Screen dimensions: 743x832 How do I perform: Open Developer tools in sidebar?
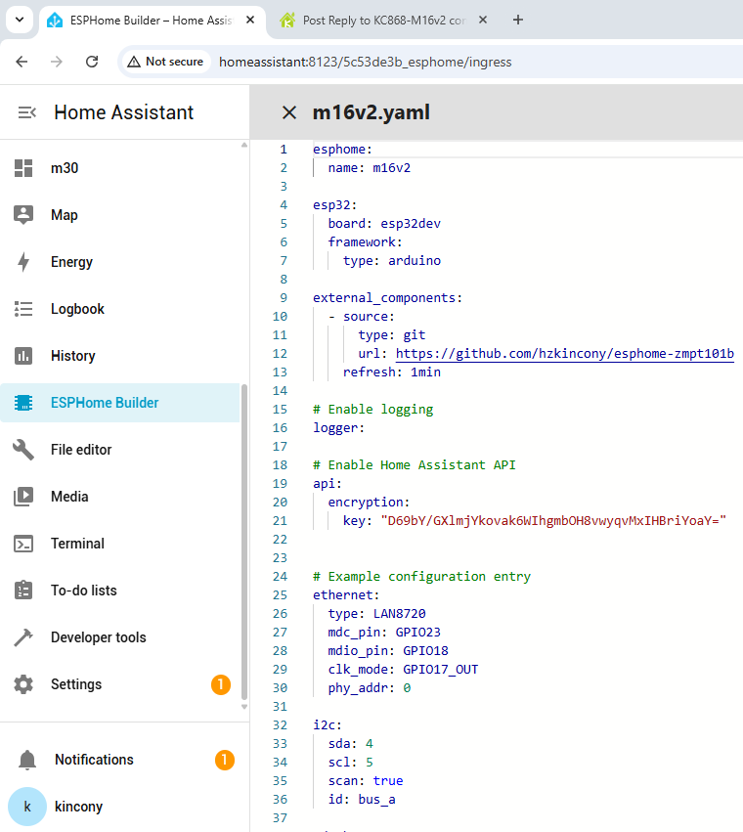click(x=98, y=637)
